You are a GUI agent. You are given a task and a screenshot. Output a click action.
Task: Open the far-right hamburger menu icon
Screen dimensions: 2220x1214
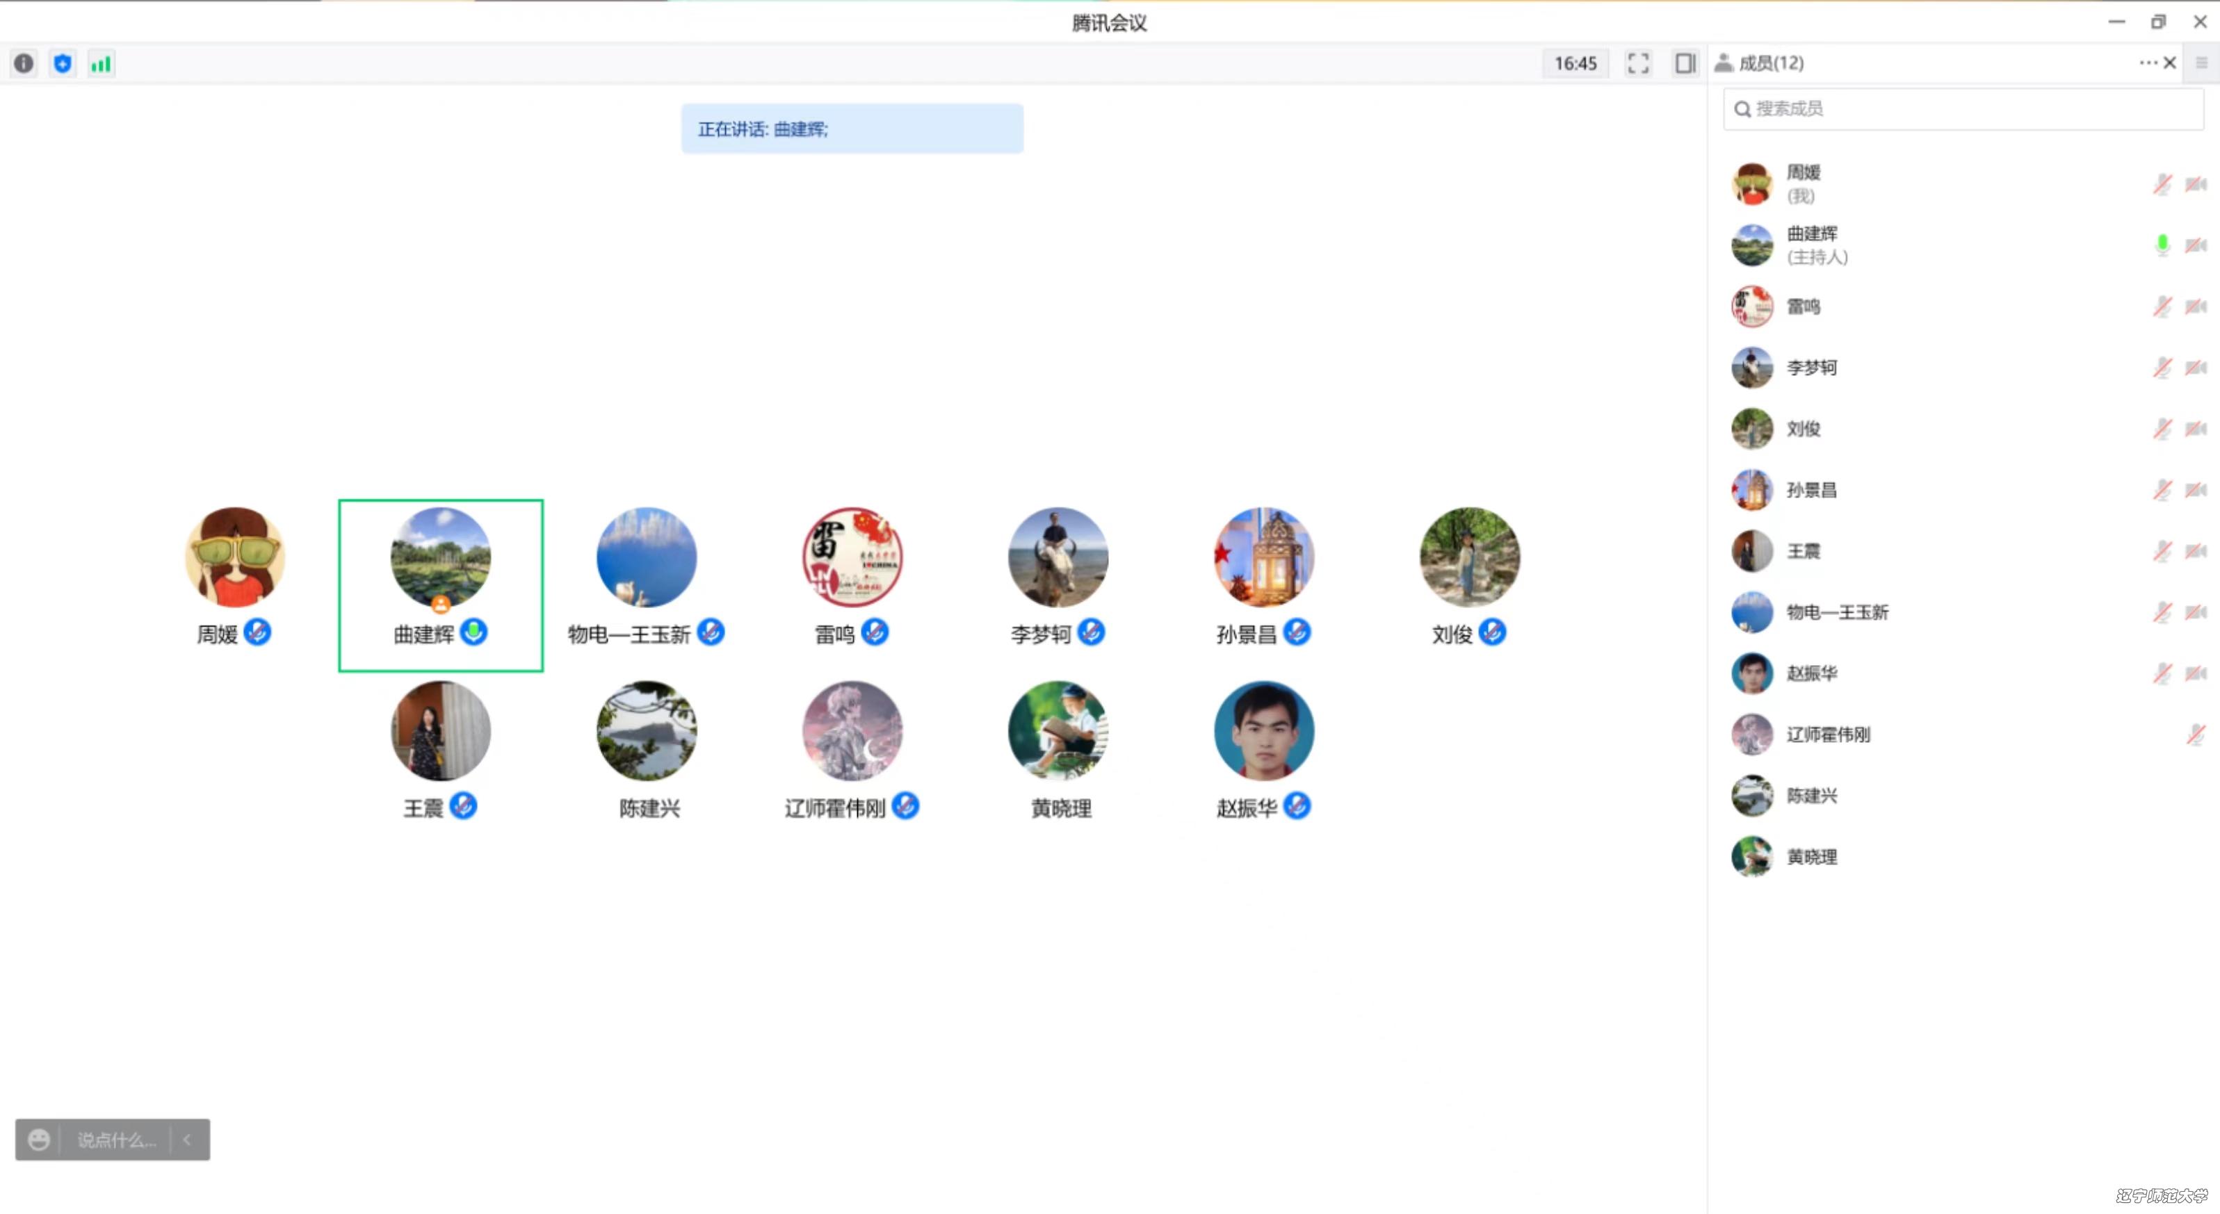(2201, 62)
